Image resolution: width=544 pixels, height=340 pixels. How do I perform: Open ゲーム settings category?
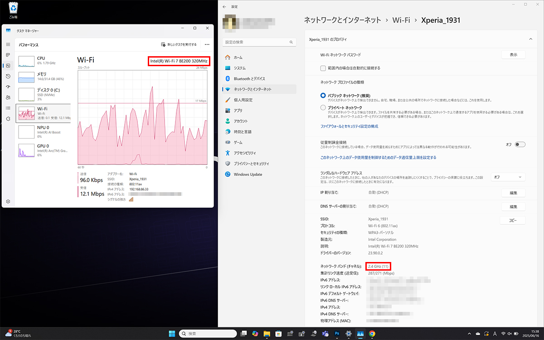click(x=259, y=142)
